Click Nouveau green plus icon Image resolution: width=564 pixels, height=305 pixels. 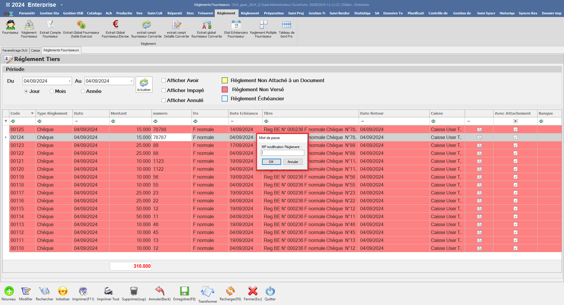[x=9, y=291]
